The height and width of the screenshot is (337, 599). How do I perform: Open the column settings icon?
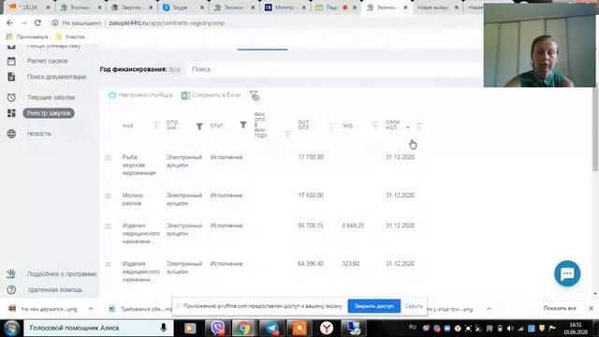[112, 95]
